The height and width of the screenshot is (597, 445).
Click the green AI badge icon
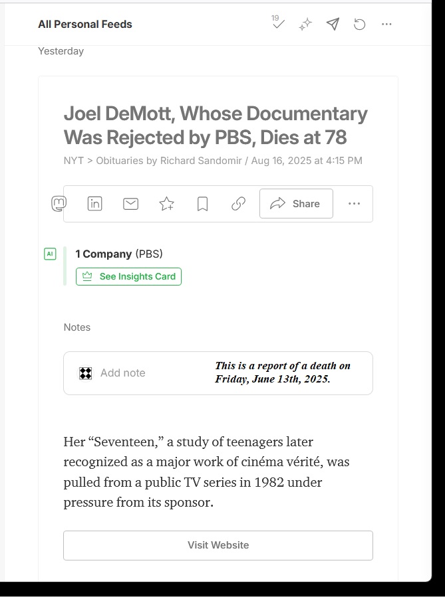[50, 254]
